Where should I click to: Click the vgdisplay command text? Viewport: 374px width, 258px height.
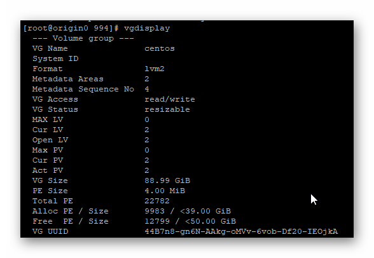(147, 29)
